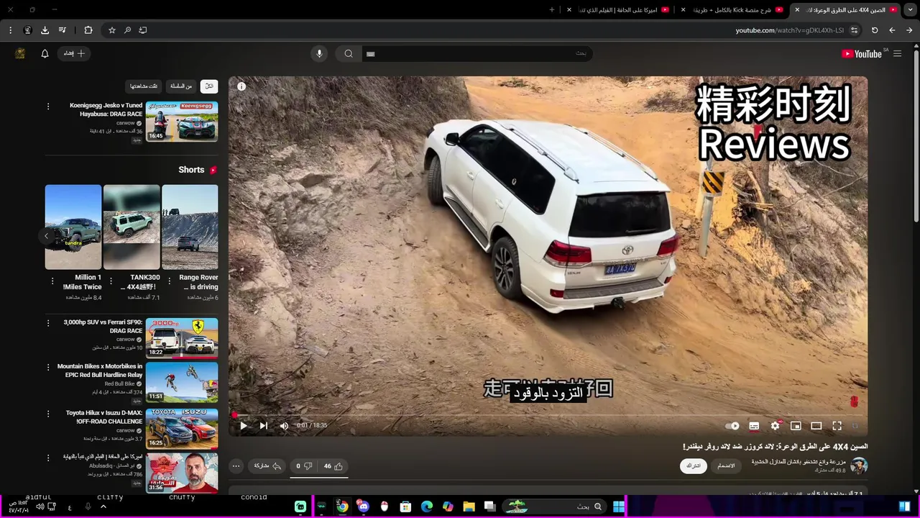Viewport: 920px width, 518px height.
Task: Open the إنشاء create button
Action: tap(74, 53)
